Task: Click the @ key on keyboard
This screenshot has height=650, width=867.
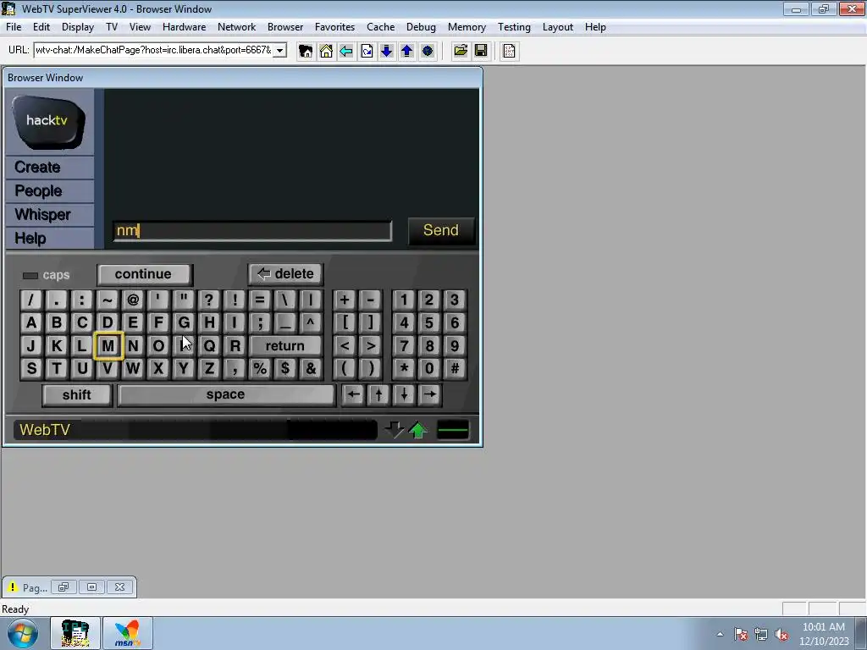Action: click(x=133, y=300)
